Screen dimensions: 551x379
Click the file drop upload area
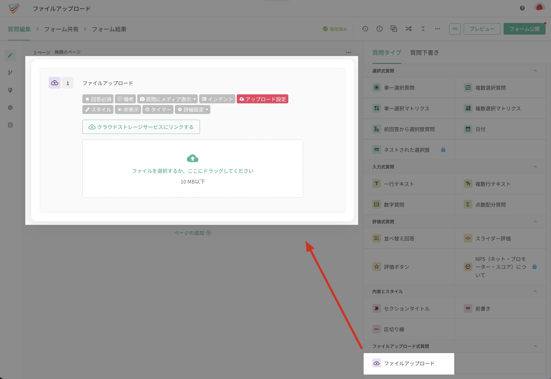[193, 169]
